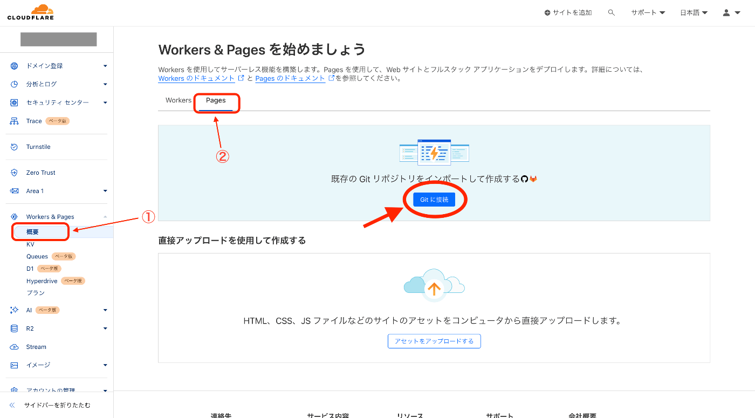This screenshot has width=755, height=418.
Task: Click the cloud upload illustration
Action: 434,286
